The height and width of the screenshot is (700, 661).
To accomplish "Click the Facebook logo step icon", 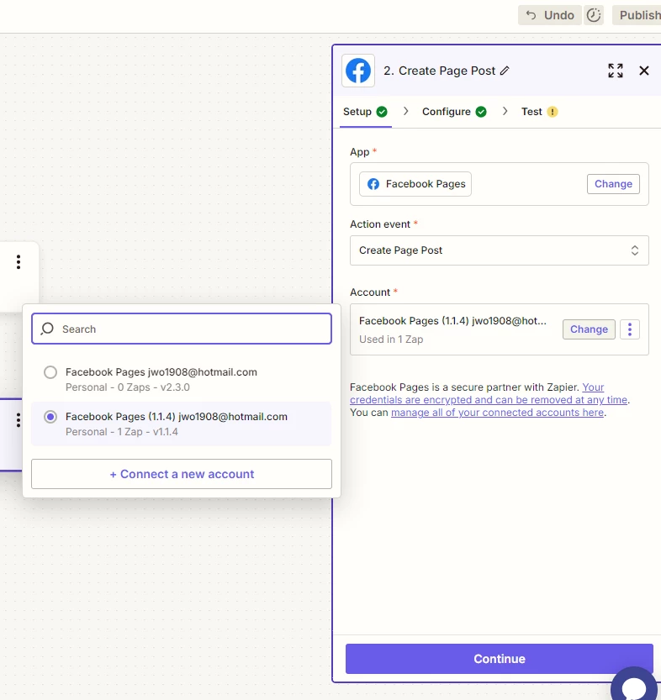I will click(358, 71).
